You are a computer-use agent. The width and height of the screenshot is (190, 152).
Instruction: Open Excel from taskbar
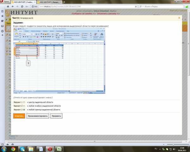59,149
